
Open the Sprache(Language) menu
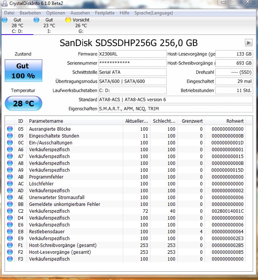pos(154,13)
